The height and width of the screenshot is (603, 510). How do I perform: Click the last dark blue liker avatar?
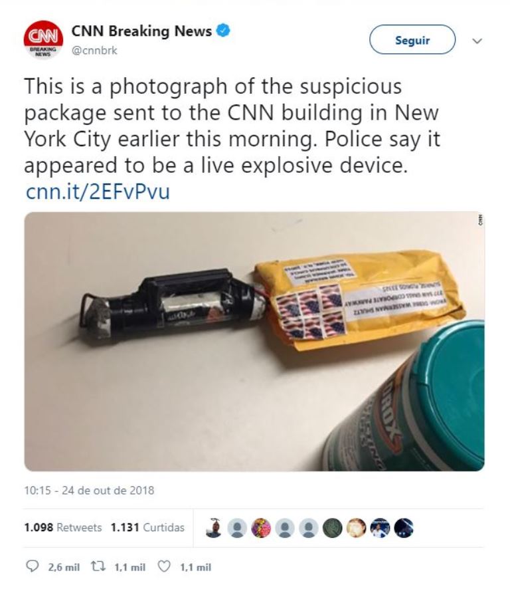point(404,528)
